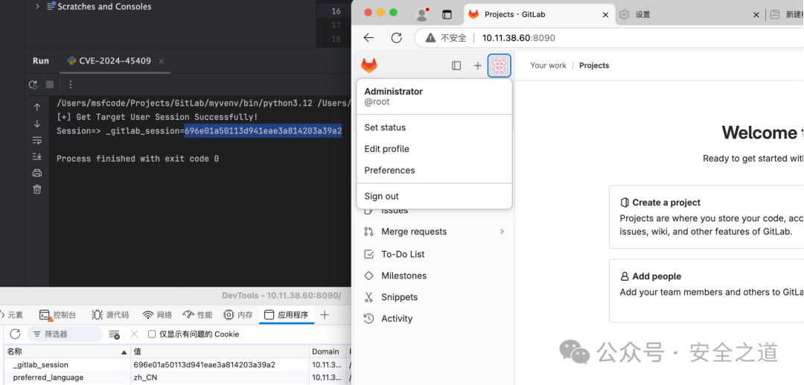Viewport: 804px width, 385px height.
Task: Click the Domain column header
Action: (x=328, y=351)
